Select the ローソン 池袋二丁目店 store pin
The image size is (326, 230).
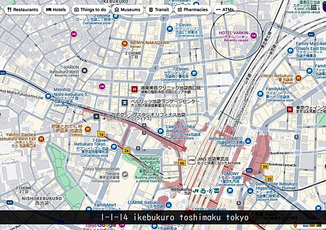pos(115,16)
